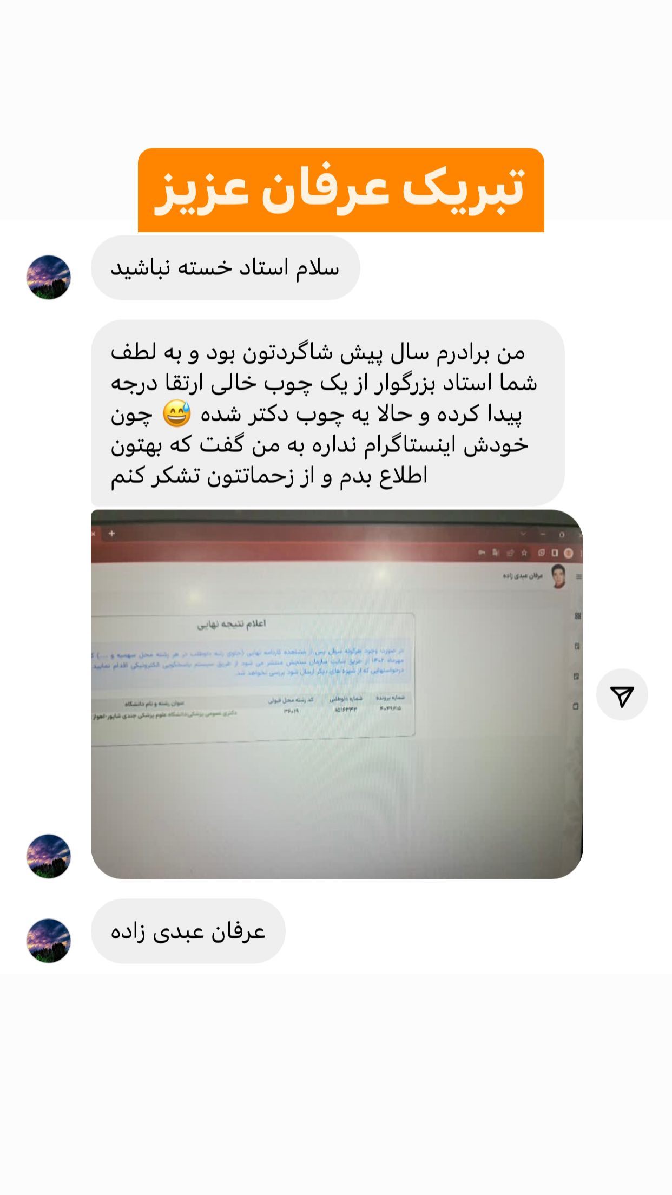
Task: Open the hamburger menu next to user name
Action: pyautogui.click(x=579, y=577)
